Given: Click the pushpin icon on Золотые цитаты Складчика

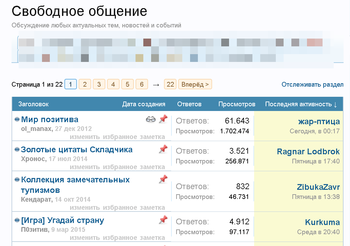Looking at the screenshot, I should point(163,149).
